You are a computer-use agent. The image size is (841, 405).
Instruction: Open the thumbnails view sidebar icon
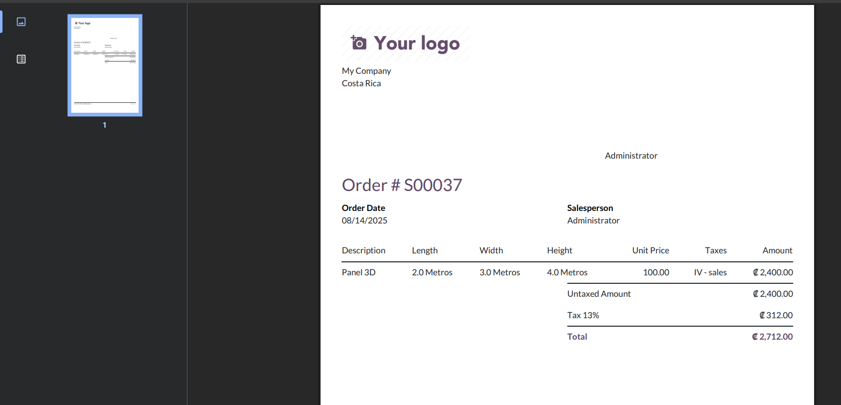point(21,21)
